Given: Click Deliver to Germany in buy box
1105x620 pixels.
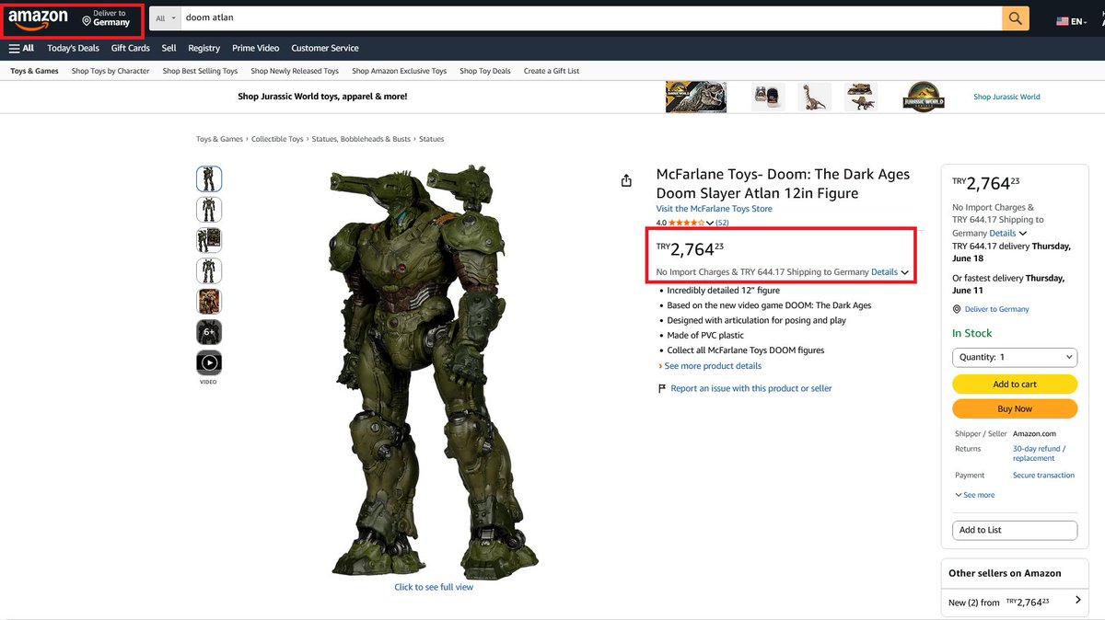Looking at the screenshot, I should 997,309.
